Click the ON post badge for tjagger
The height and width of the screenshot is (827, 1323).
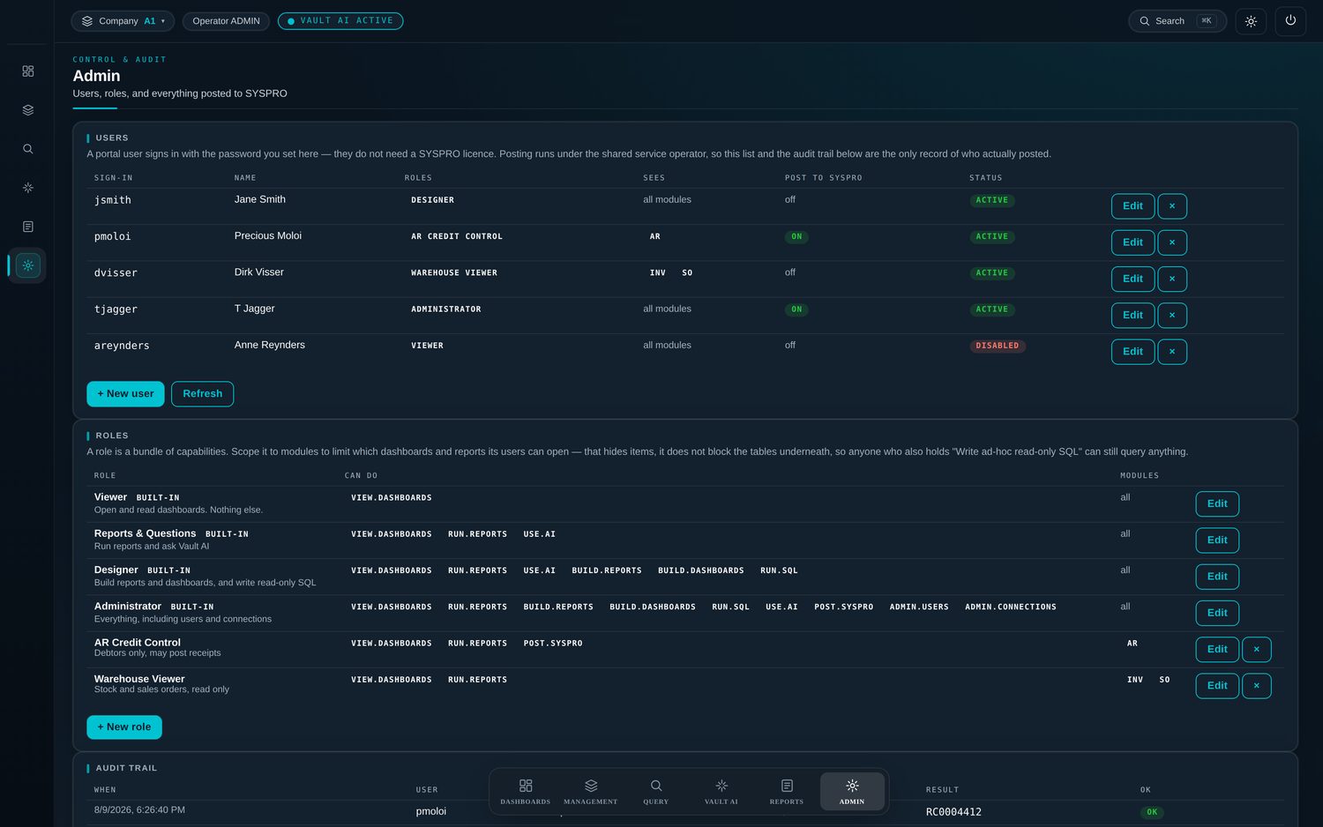tap(796, 309)
